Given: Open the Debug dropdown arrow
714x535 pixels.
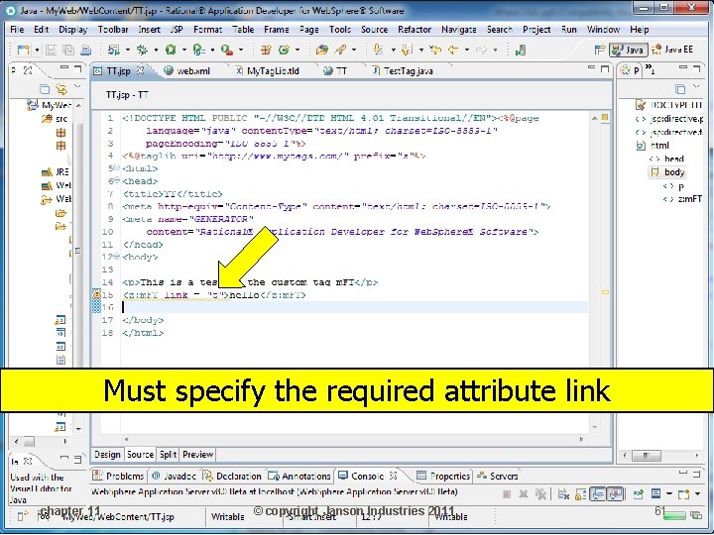Looking at the screenshot, I should coord(156,50).
